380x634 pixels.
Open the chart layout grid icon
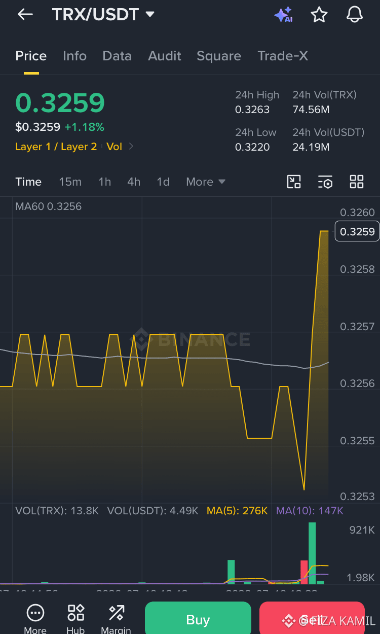357,182
